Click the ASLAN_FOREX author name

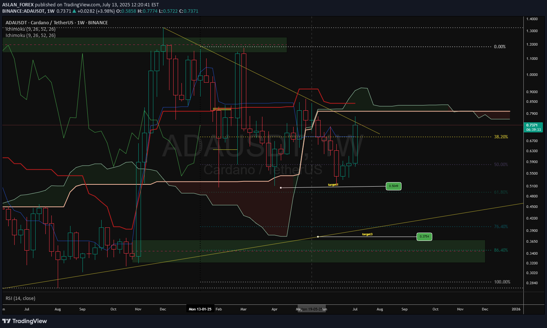pos(18,5)
